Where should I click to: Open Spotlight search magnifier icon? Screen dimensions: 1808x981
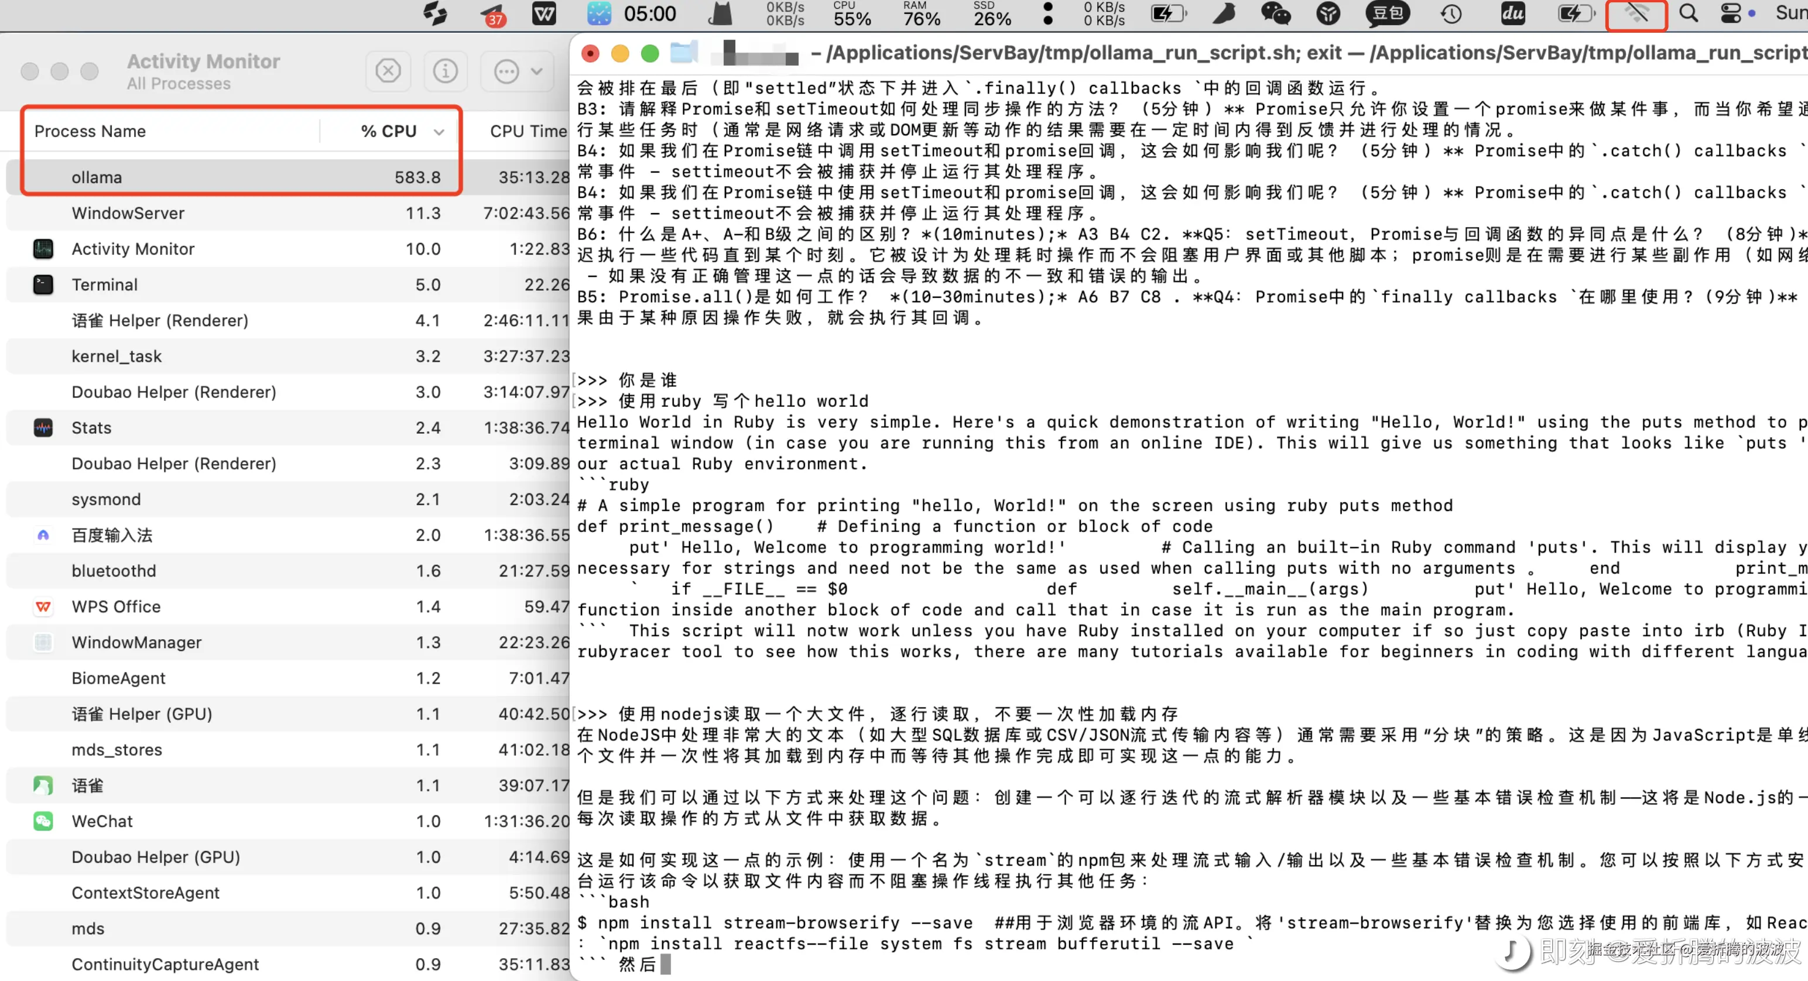click(x=1689, y=13)
